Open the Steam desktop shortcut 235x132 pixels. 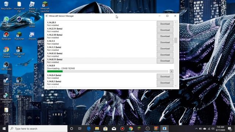coord(6,81)
